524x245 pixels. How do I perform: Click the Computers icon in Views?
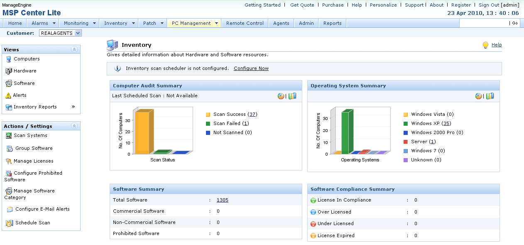pyautogui.click(x=9, y=59)
